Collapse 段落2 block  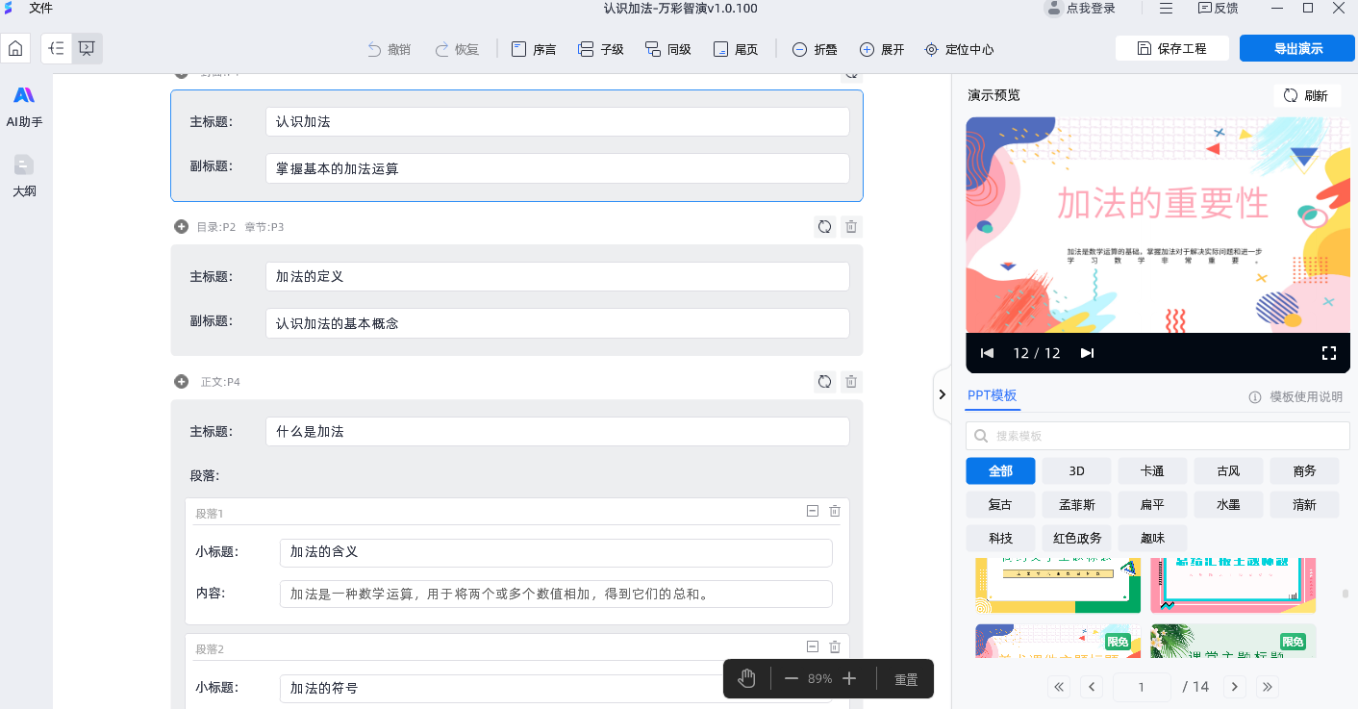(x=813, y=647)
